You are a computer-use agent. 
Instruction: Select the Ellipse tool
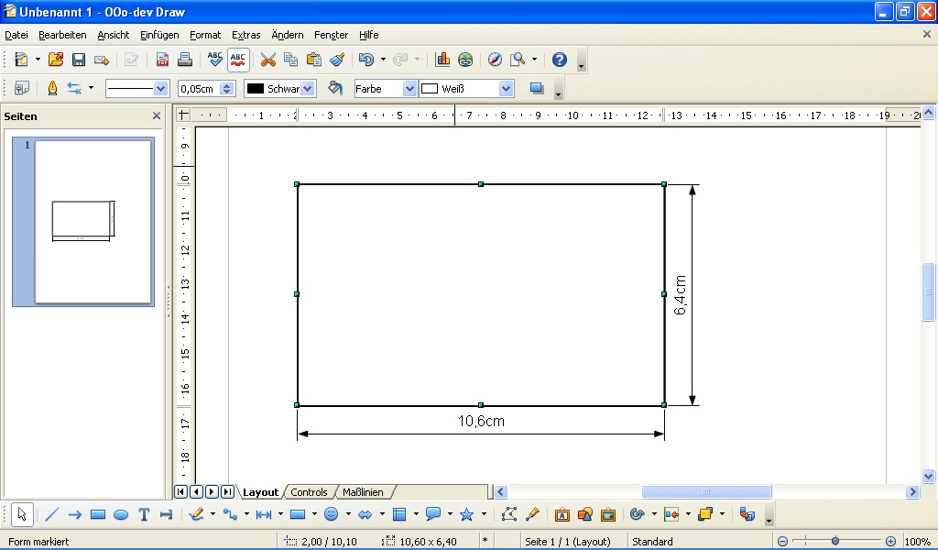[x=121, y=514]
